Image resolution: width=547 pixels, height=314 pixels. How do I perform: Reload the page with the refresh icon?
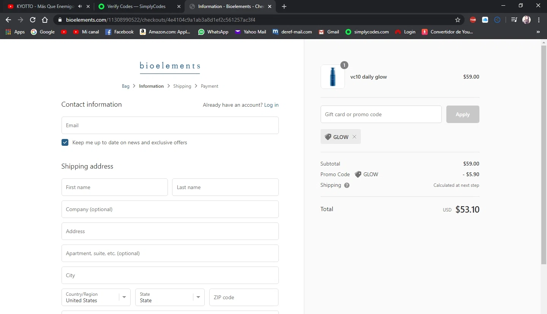click(x=33, y=20)
